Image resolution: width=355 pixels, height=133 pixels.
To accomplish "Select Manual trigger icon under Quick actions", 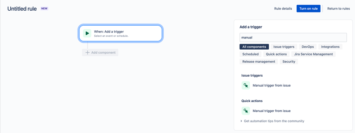I will tap(246, 111).
